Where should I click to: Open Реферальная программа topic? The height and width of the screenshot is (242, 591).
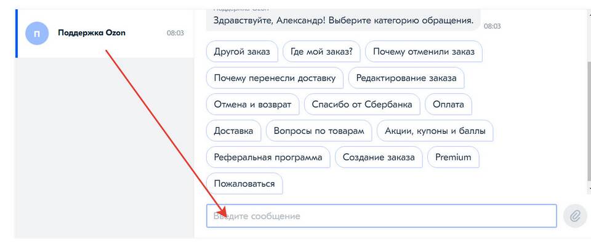(x=268, y=157)
